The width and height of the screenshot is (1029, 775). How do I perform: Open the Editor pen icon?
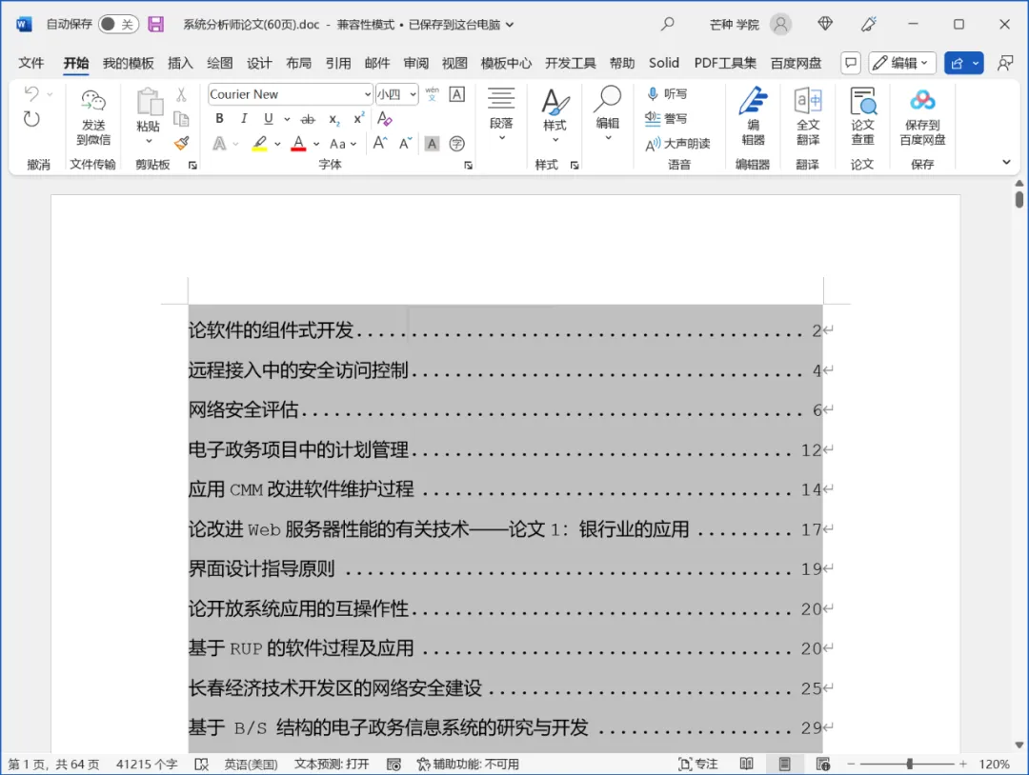pos(753,101)
